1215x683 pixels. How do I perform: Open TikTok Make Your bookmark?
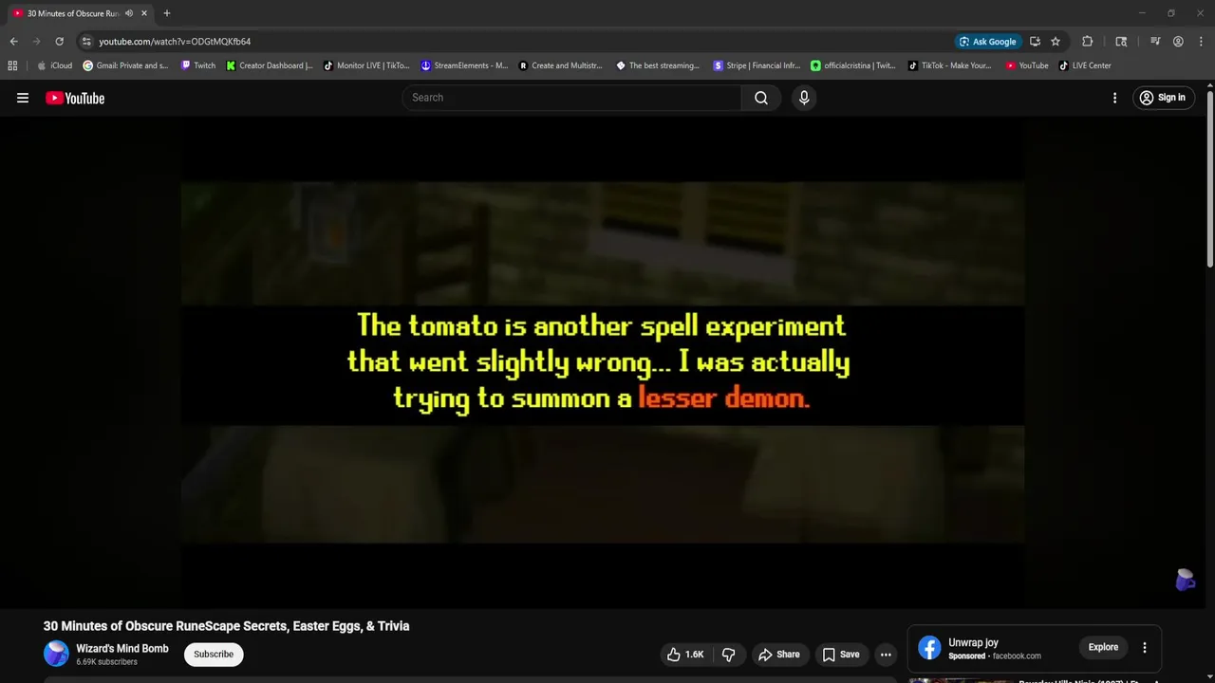(x=950, y=65)
